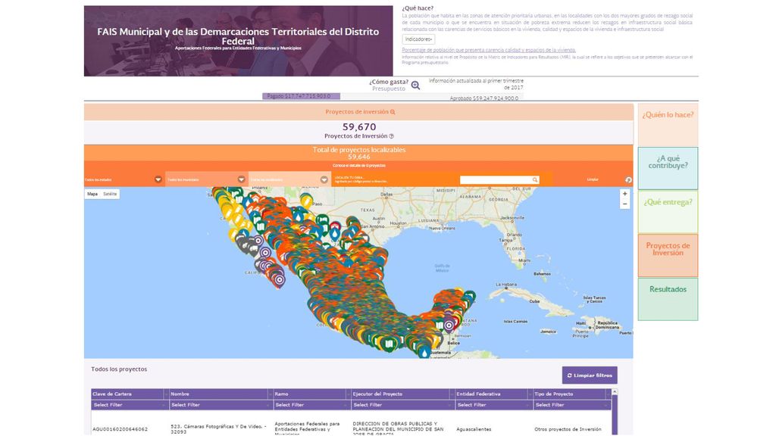This screenshot has height=436, width=776.
Task: Open the Proyectos de Inversión side tab
Action: coord(668,256)
